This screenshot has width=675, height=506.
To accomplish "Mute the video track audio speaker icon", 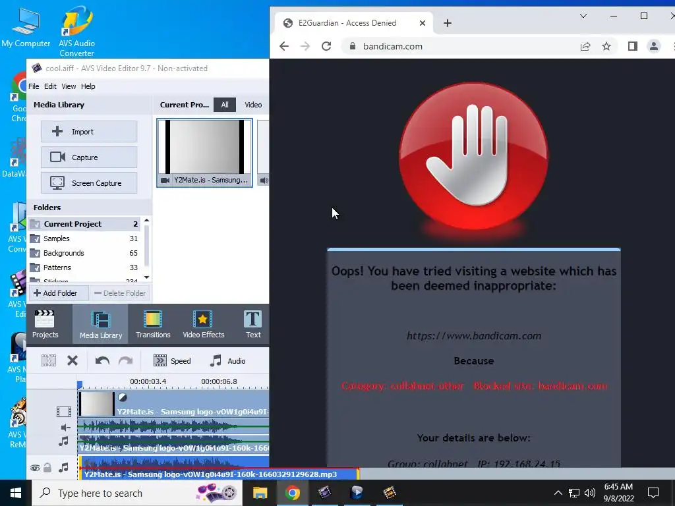I will tap(65, 427).
